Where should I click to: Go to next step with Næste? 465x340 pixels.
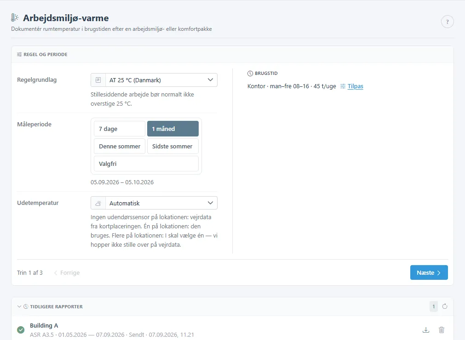coord(429,272)
